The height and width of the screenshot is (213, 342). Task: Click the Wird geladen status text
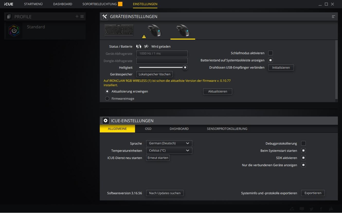tap(161, 47)
